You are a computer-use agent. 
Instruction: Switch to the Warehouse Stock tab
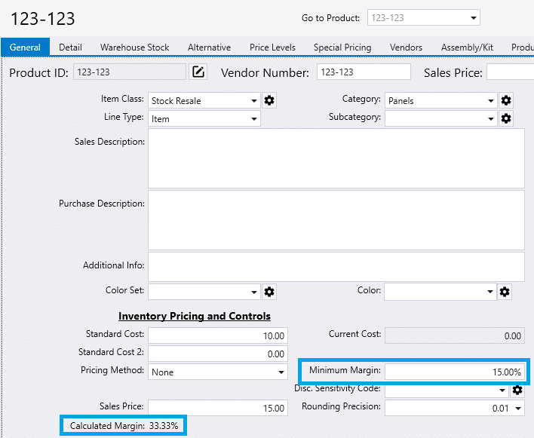point(134,47)
